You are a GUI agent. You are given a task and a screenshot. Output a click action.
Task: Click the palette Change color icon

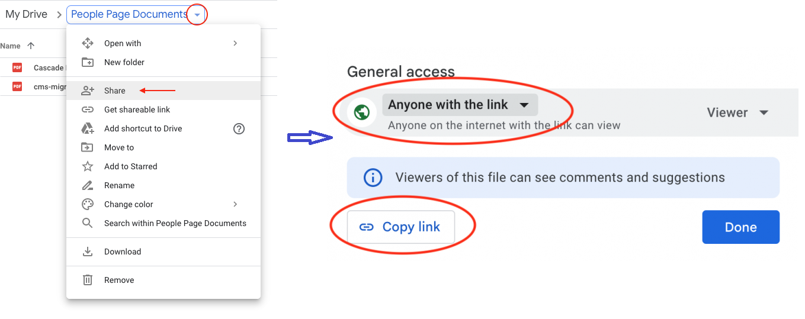tap(87, 204)
